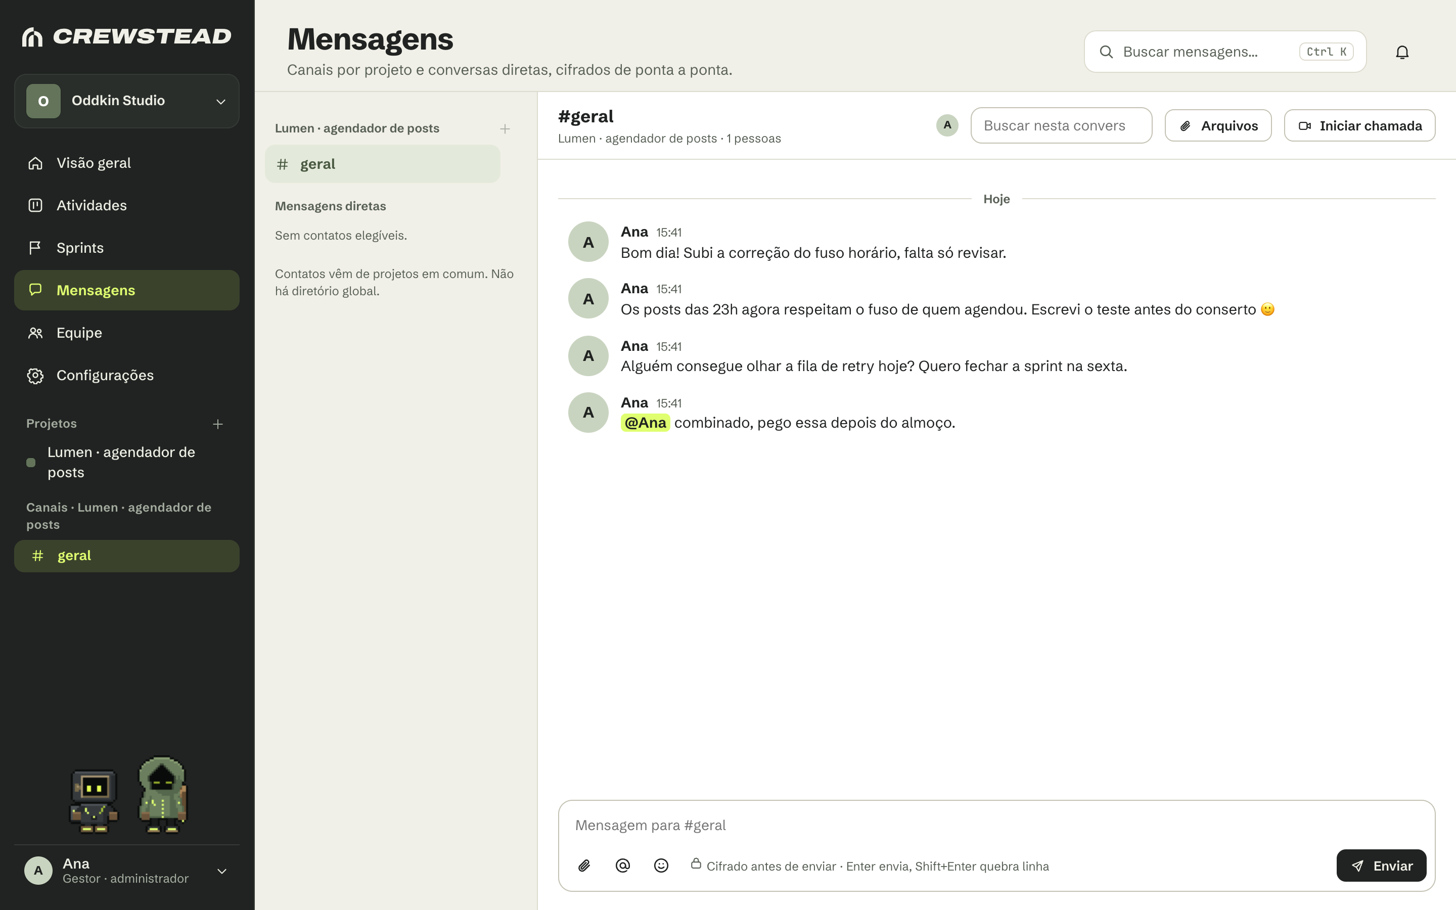Expand the Oddkin Studio workspace switcher
This screenshot has height=910, width=1456.
pyautogui.click(x=221, y=101)
